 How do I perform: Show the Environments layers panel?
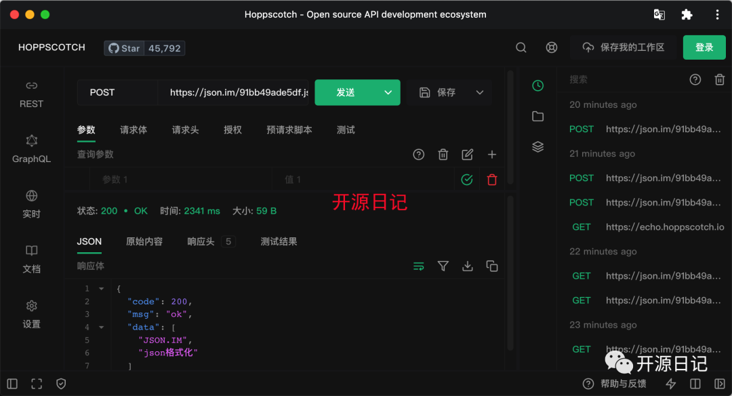coord(537,146)
